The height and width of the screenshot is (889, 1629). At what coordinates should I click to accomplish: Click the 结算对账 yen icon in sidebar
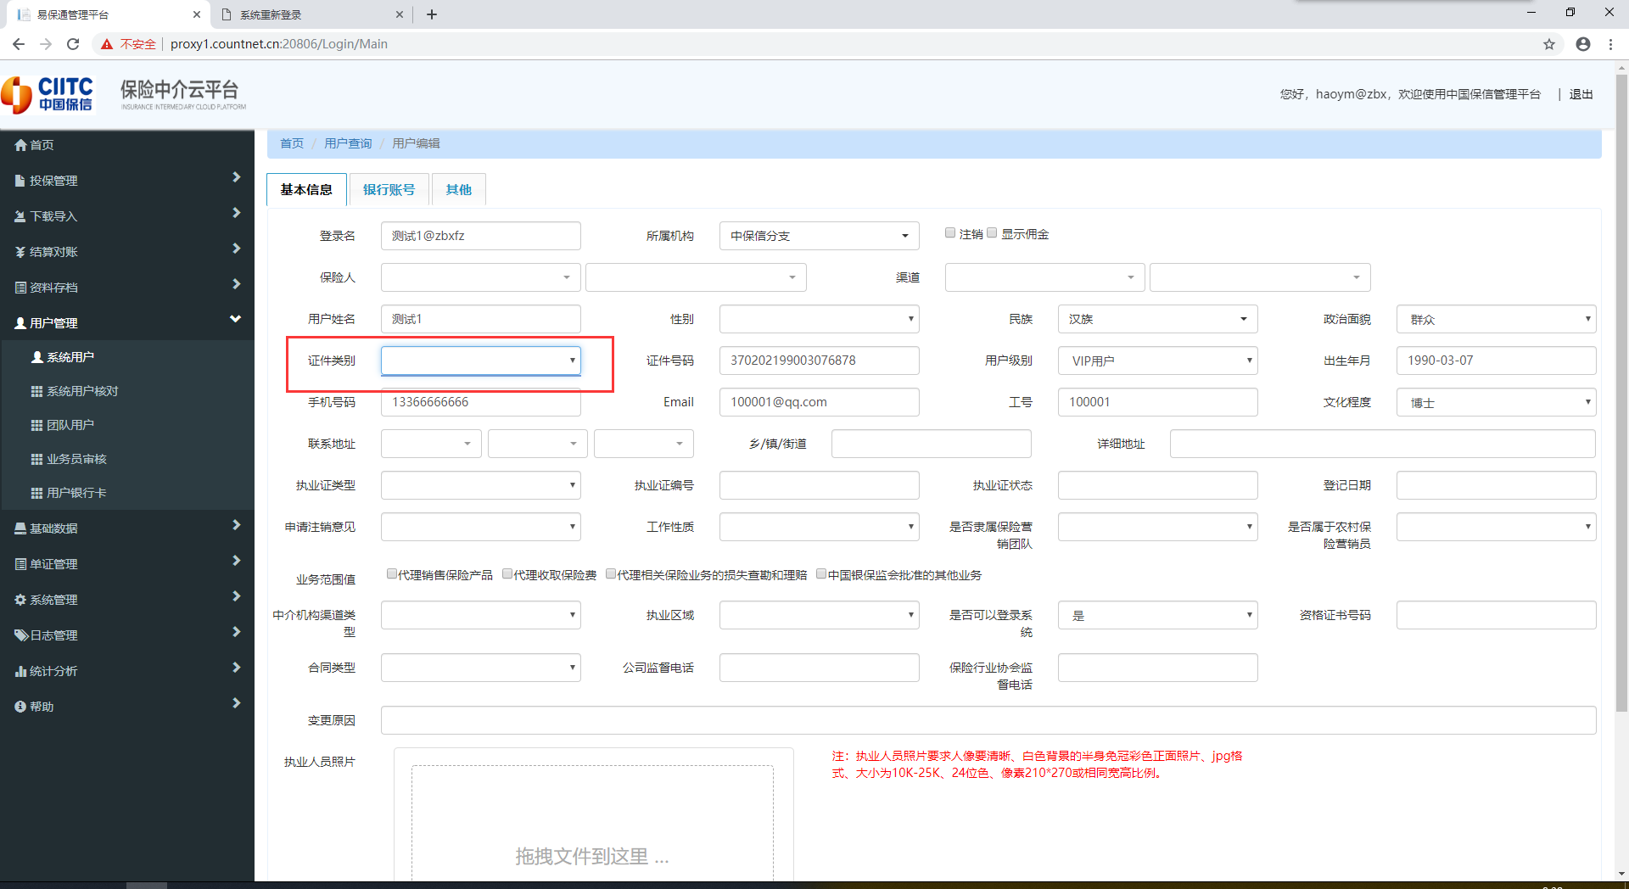[x=20, y=252]
